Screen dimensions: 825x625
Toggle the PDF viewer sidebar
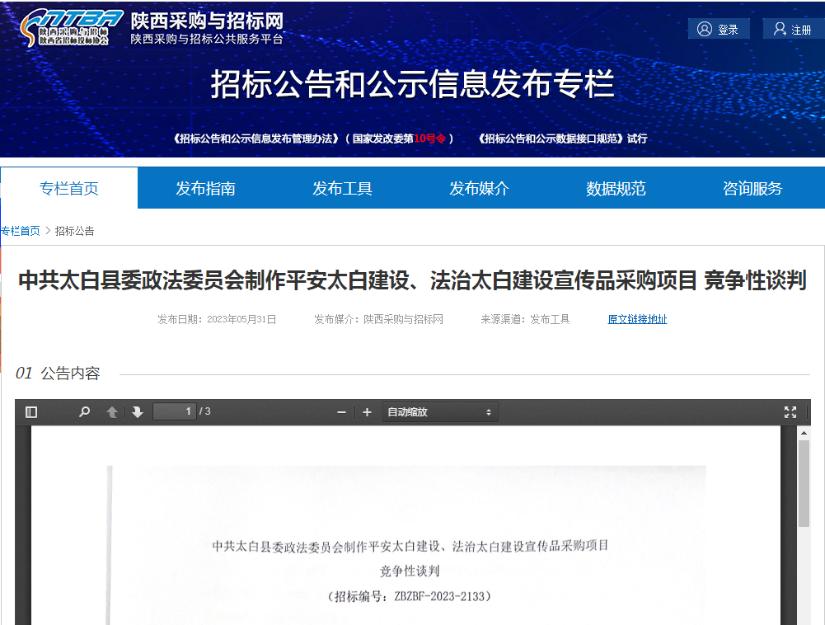click(x=31, y=412)
